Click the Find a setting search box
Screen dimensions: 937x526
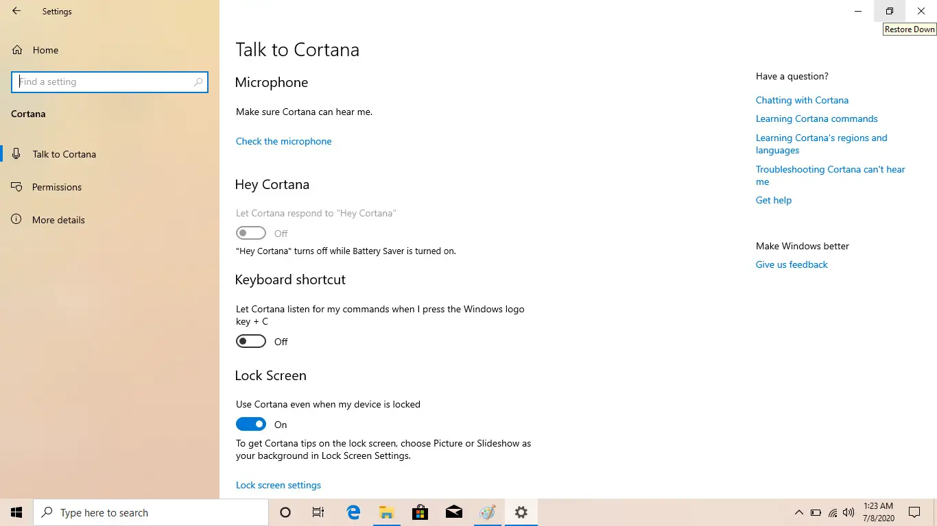tap(110, 82)
